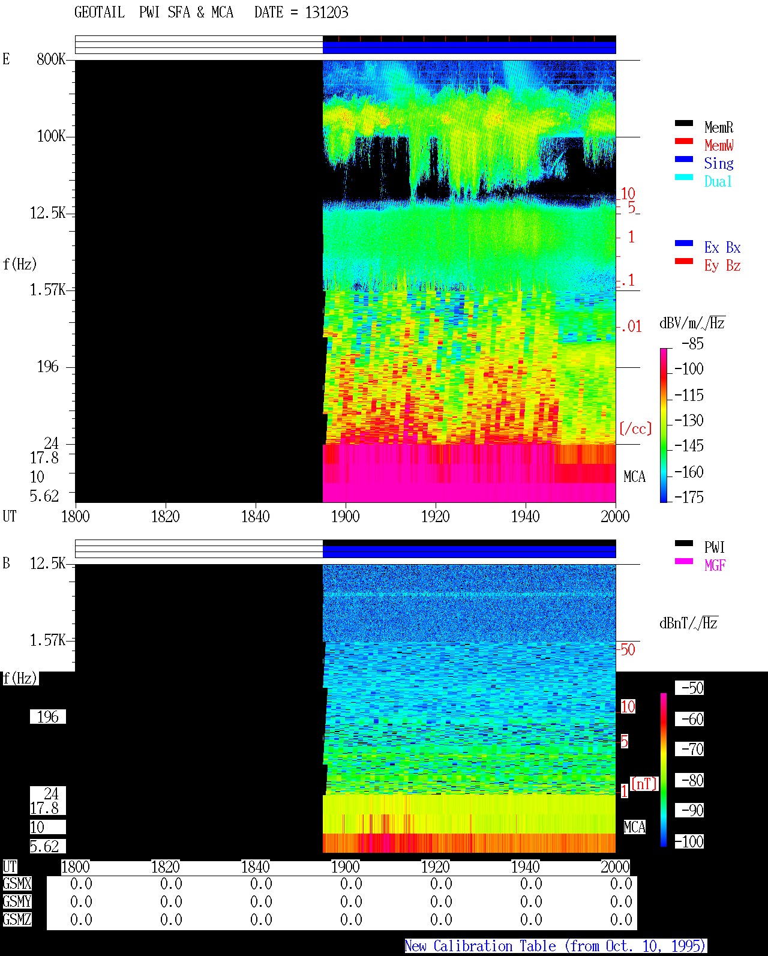Screen dimensions: 768x956
Task: Select the blue Sing legend swatch
Action: tap(683, 159)
